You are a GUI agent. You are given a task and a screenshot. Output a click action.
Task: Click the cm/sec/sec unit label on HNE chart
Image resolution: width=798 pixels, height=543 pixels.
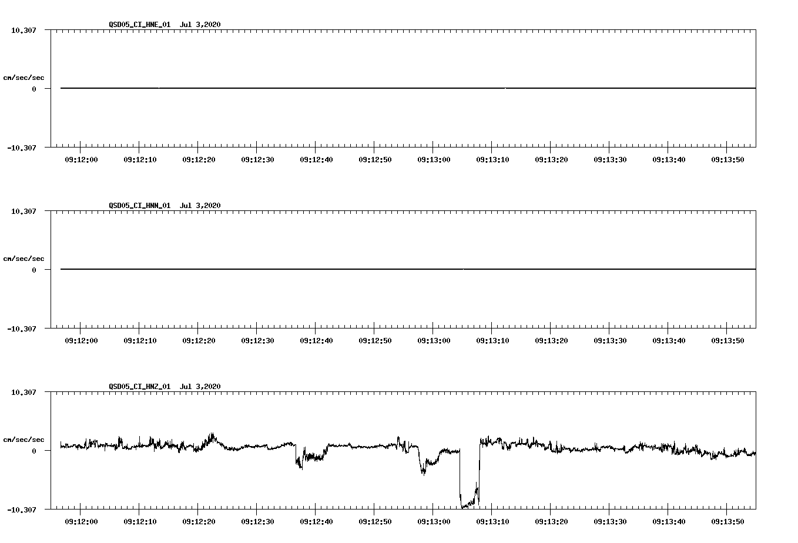pyautogui.click(x=24, y=78)
